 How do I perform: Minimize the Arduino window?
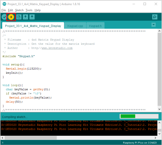pyautogui.click(x=134, y=4)
